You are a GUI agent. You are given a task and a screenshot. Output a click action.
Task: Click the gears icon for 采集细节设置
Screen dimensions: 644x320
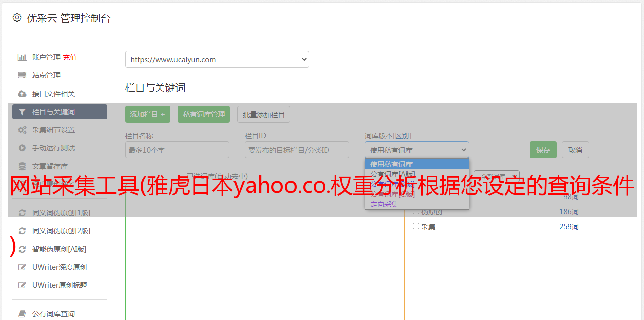tap(22, 130)
